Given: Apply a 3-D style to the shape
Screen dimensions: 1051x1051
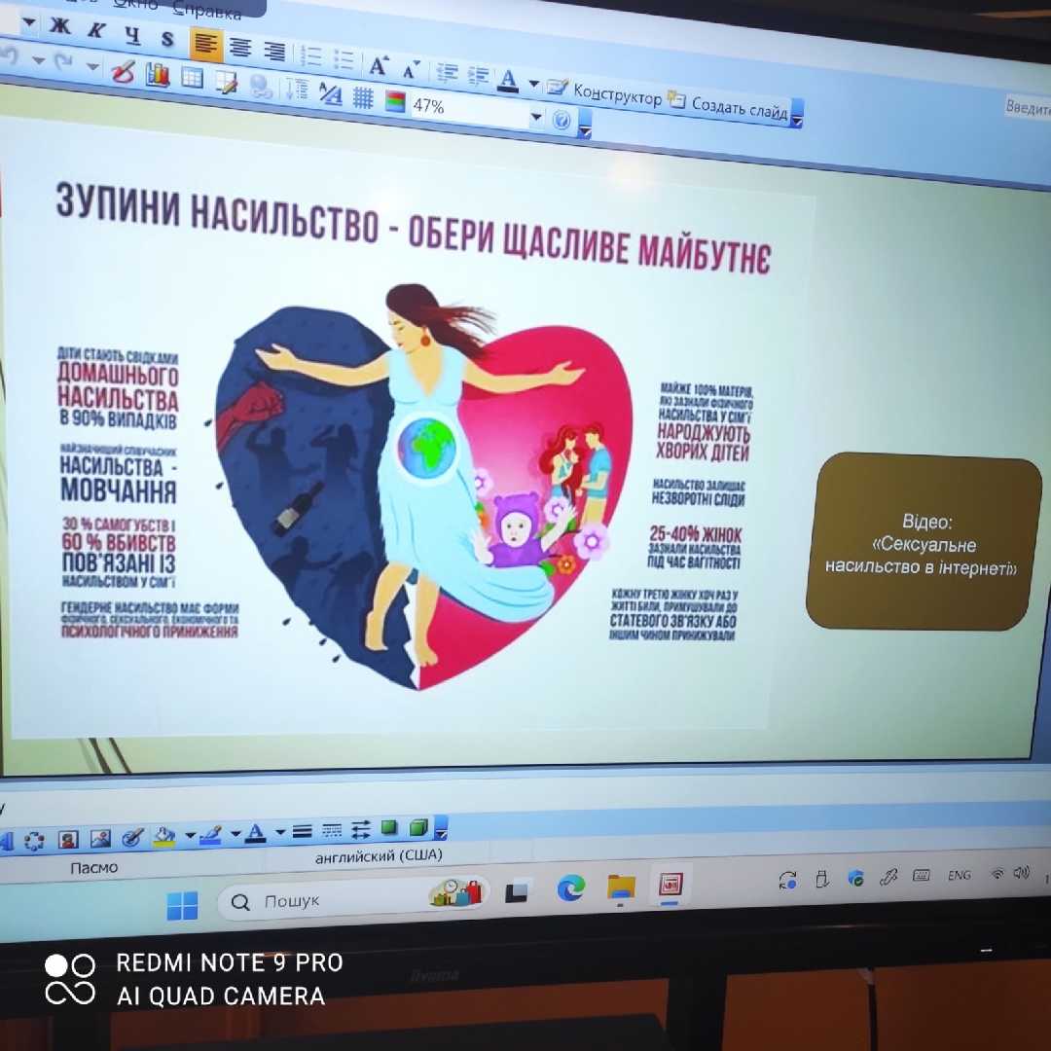Looking at the screenshot, I should pyautogui.click(x=418, y=828).
